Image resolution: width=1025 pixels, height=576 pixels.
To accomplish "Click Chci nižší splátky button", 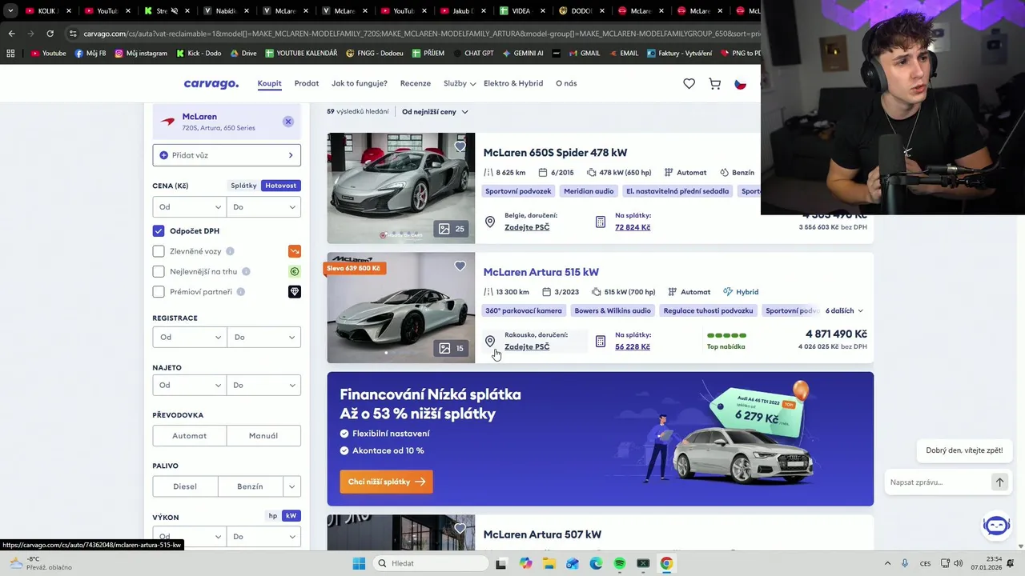I will (386, 482).
